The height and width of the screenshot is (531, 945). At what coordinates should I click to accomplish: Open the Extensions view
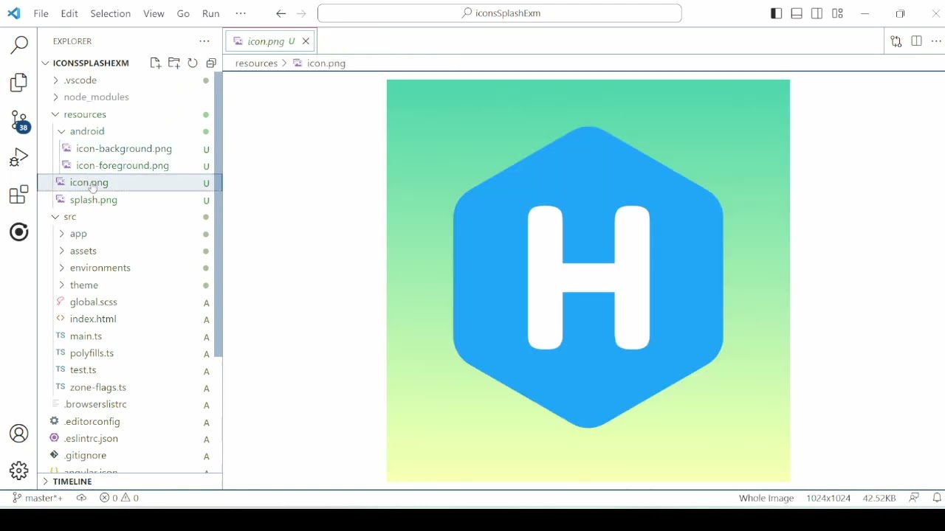coord(19,195)
